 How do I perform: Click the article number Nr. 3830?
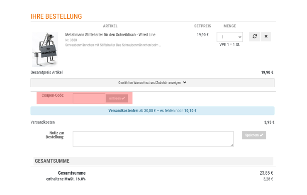click(x=71, y=40)
